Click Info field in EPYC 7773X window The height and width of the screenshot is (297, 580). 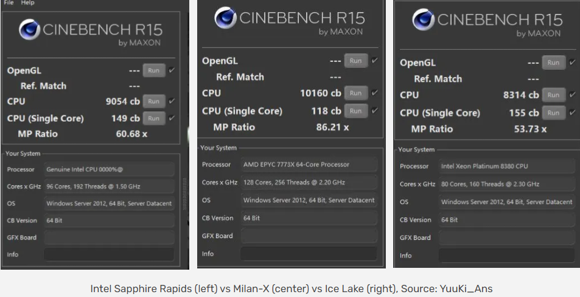(x=309, y=253)
